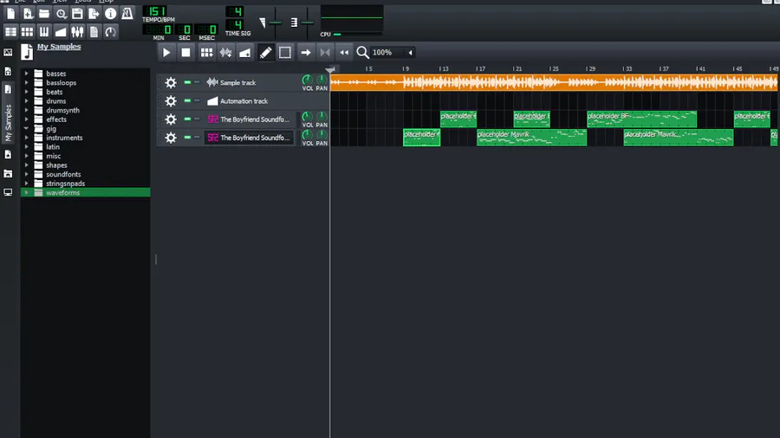Save the project using the floppy disk icon
Viewport: 780px width, 438px height.
pyautogui.click(x=77, y=13)
